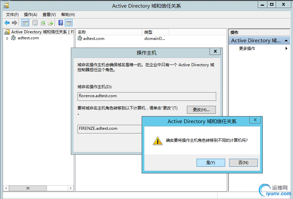Viewport: 293px width, 199px height.
Task: Click the tree pane scroll right arrow
Action: click(x=71, y=188)
